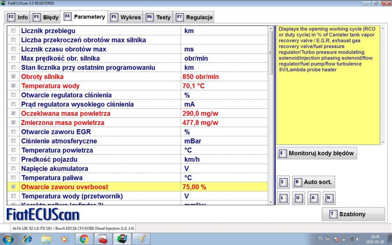The width and height of the screenshot is (392, 245).
Task: Click description panel scroll up arrow
Action: (383, 28)
